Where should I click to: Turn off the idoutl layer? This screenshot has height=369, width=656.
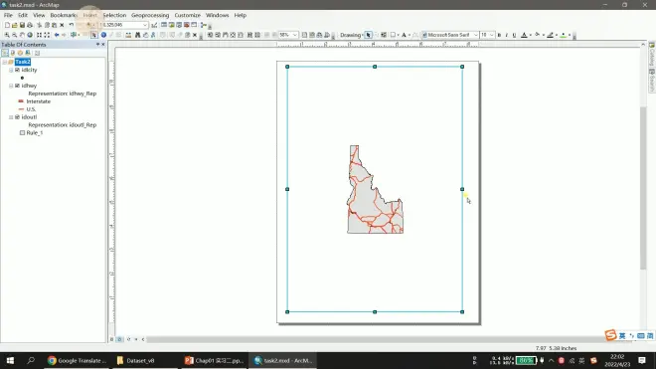pyautogui.click(x=17, y=117)
